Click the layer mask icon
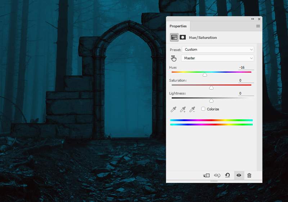288x202 pixels. [x=183, y=37]
